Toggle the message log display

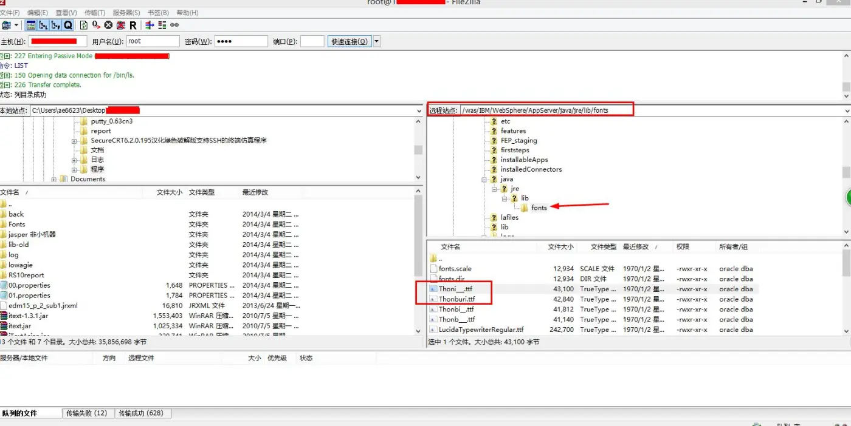click(x=31, y=25)
